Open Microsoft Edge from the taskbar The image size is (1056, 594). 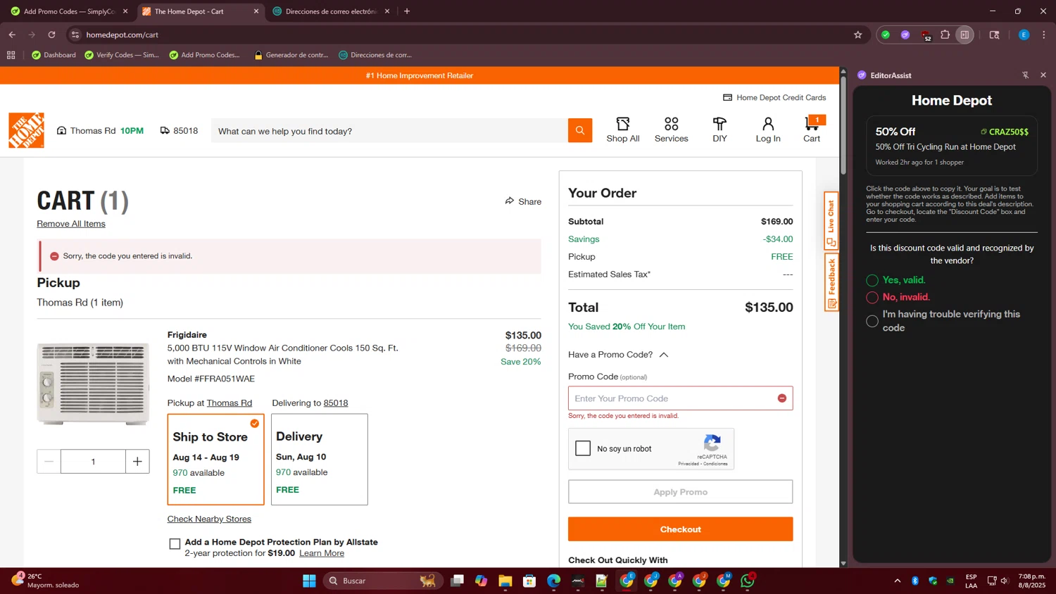pos(553,581)
